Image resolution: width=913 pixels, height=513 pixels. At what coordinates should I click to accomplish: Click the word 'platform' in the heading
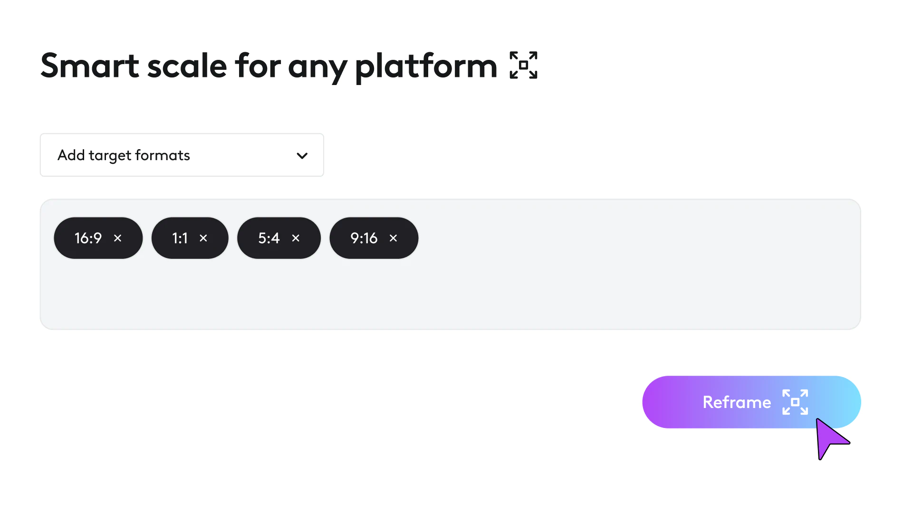tap(425, 66)
